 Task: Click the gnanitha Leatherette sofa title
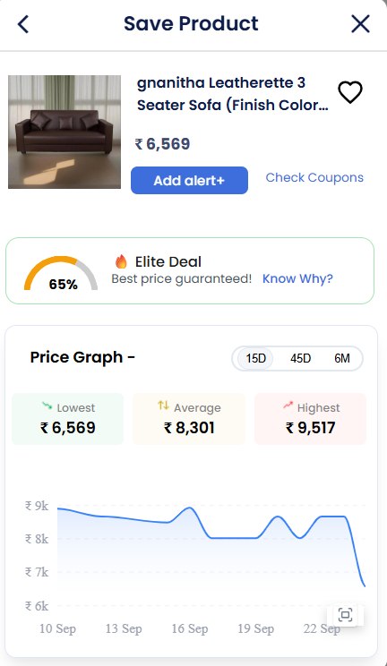[x=232, y=94]
